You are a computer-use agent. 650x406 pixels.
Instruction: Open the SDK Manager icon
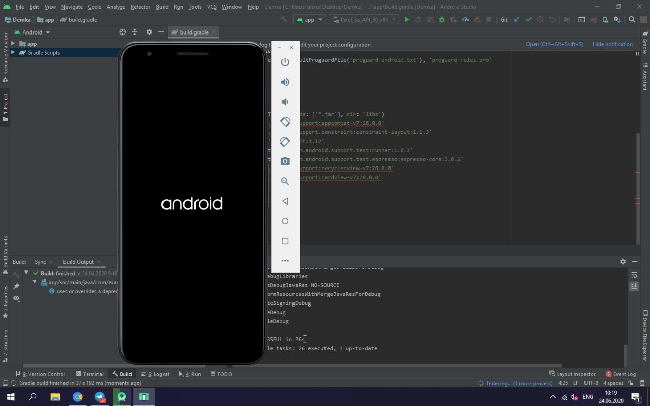(617, 20)
